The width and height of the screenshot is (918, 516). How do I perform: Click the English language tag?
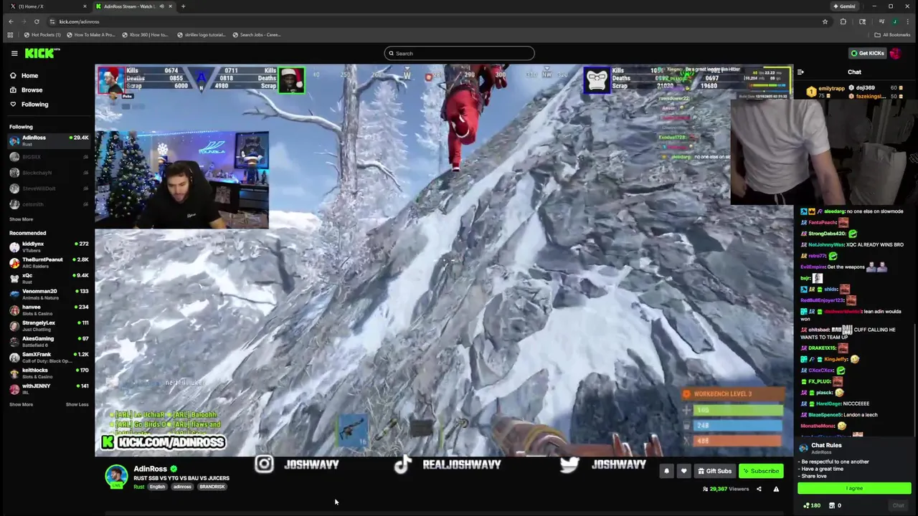pos(157,487)
